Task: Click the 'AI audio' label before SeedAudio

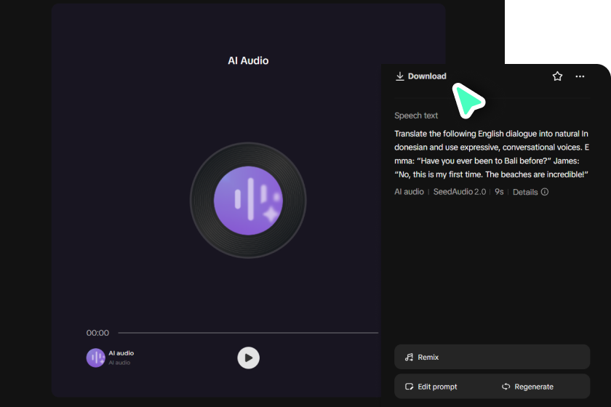Action: (x=409, y=192)
